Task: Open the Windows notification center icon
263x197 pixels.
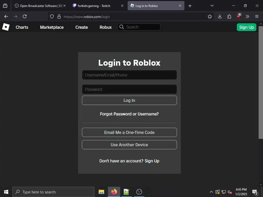Action: tap(255, 192)
